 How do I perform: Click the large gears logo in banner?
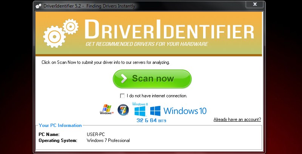click(x=61, y=33)
